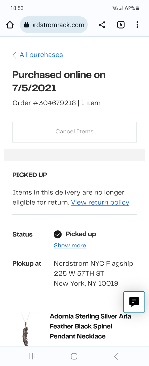This screenshot has width=149, height=366.
Task: Tap the share icon in toolbar
Action: (102, 25)
